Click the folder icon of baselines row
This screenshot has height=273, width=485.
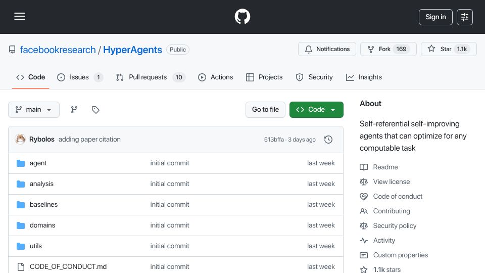(21, 205)
